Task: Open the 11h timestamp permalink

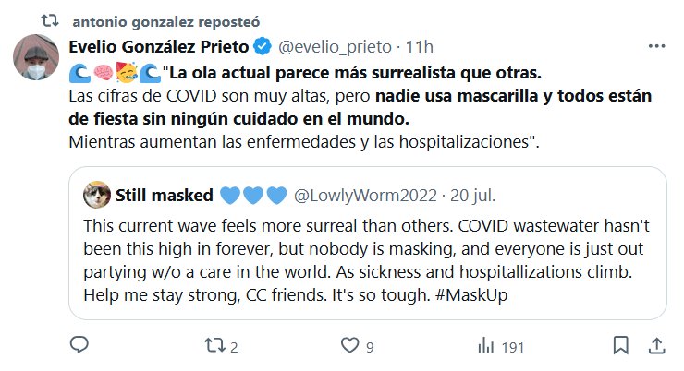Action: [420, 47]
